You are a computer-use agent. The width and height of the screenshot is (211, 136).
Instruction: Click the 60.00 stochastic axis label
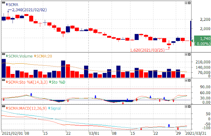(205, 93)
